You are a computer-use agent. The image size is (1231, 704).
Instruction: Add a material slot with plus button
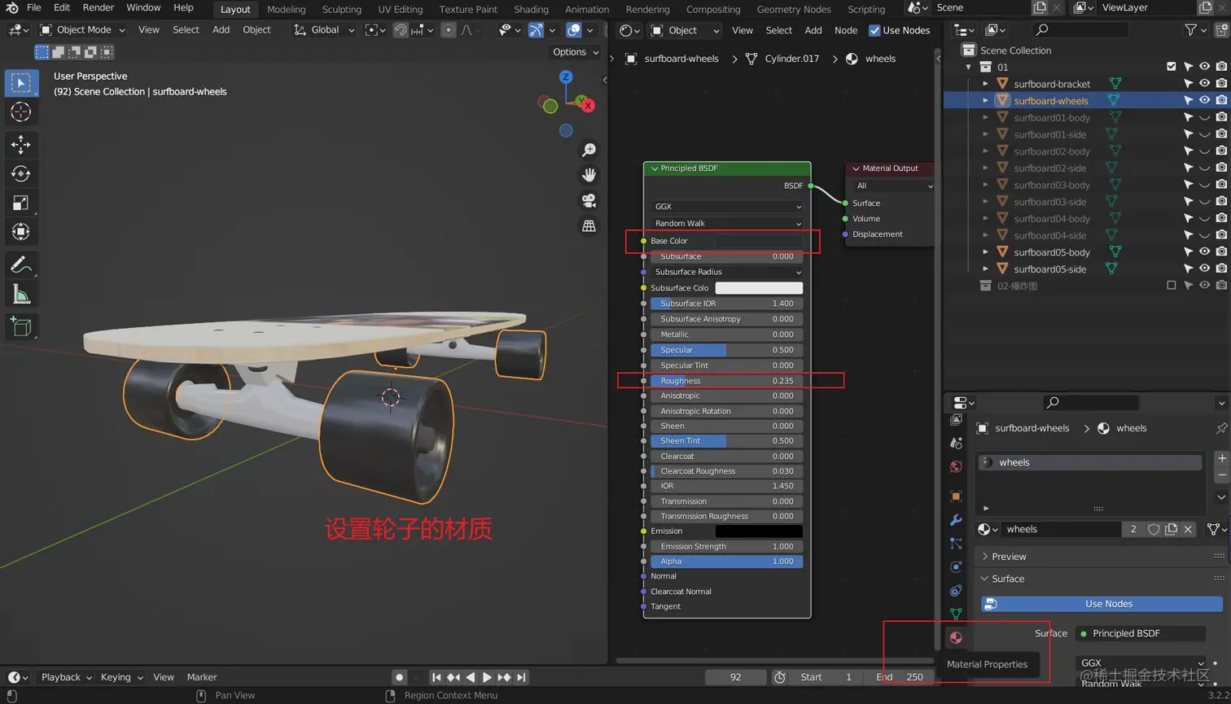tap(1221, 459)
